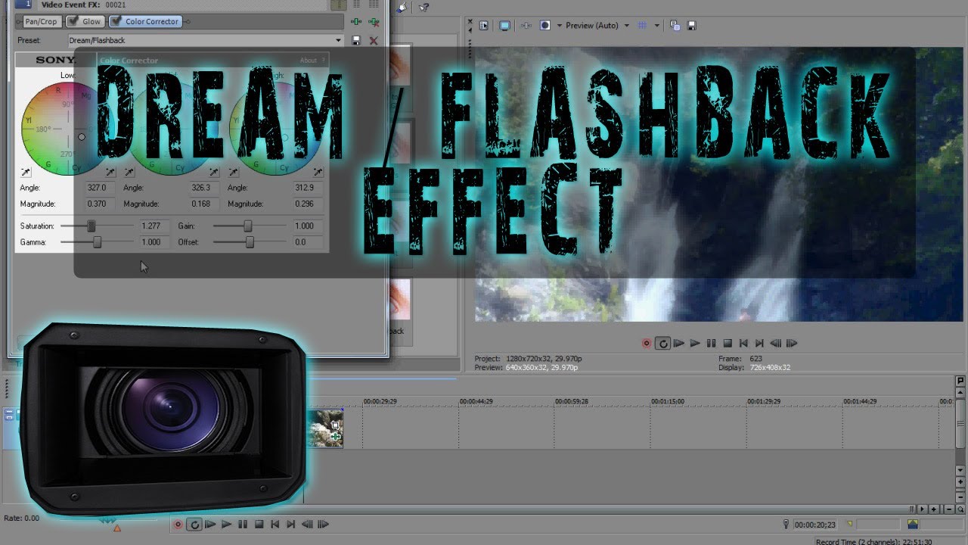968x545 pixels.
Task: Click Play in the timeline transport bar
Action: coord(226,524)
